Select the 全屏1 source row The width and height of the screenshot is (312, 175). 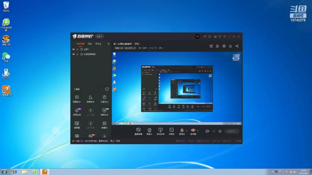pos(91,49)
